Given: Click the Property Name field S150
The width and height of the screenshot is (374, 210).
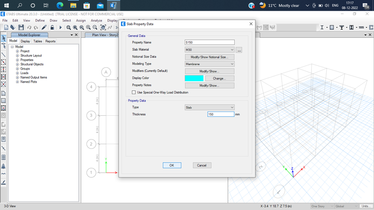Looking at the screenshot, I should point(209,42).
